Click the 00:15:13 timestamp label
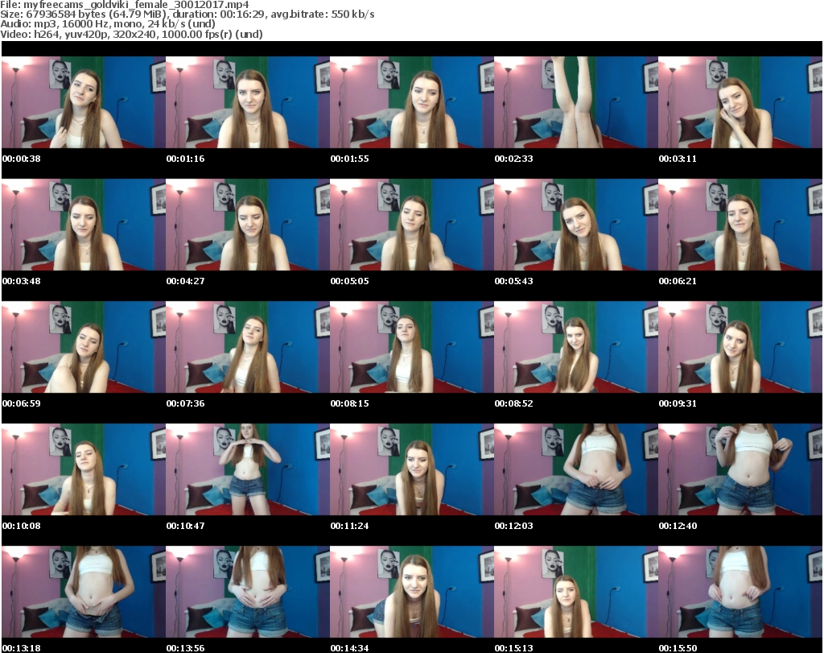 click(x=514, y=648)
